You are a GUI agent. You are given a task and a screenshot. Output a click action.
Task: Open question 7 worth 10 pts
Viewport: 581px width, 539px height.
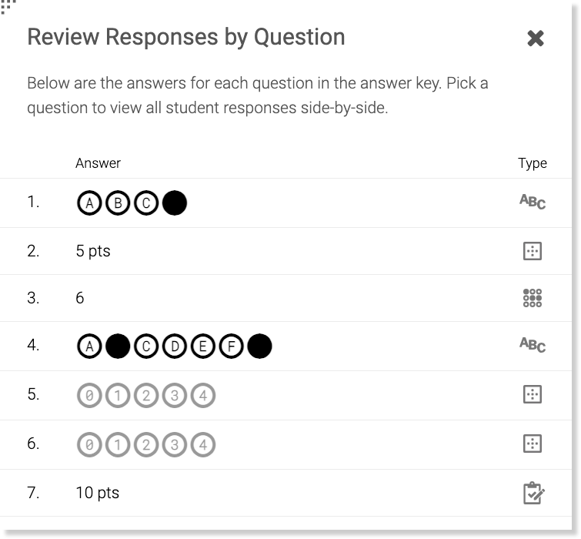tap(97, 493)
